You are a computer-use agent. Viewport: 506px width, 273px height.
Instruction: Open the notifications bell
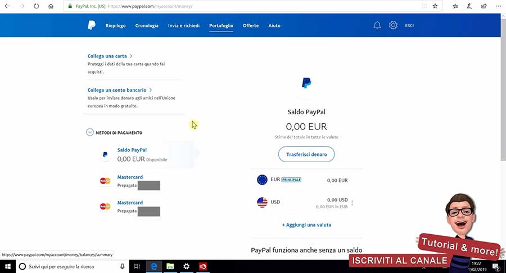tap(377, 25)
